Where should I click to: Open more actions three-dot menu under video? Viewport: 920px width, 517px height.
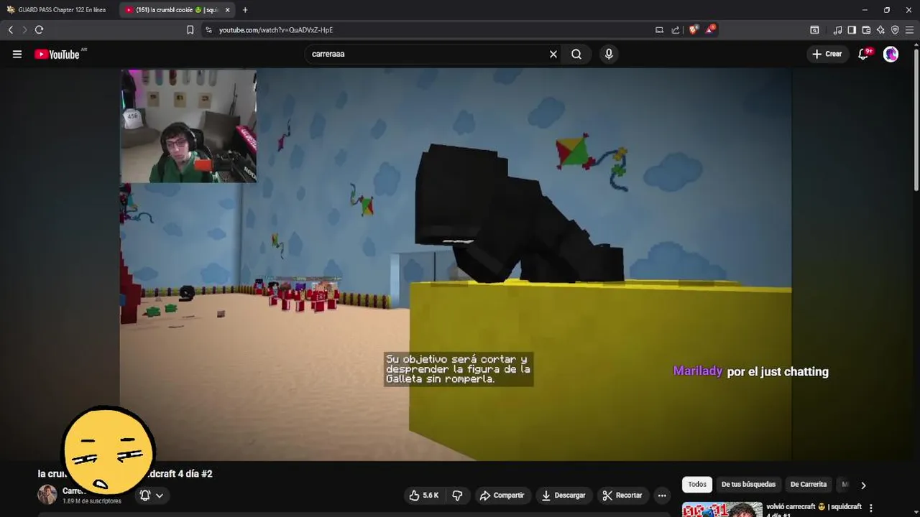coord(662,495)
